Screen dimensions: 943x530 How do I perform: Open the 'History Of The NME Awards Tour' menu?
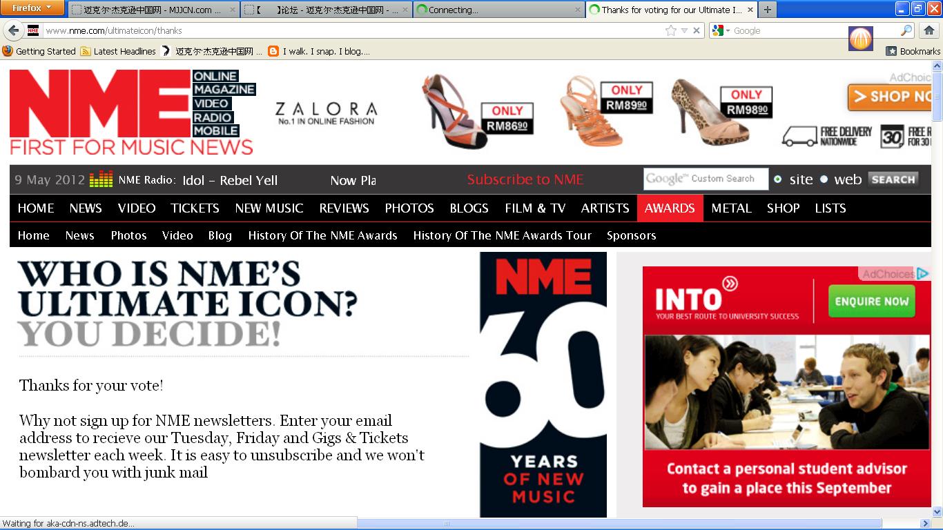(502, 235)
